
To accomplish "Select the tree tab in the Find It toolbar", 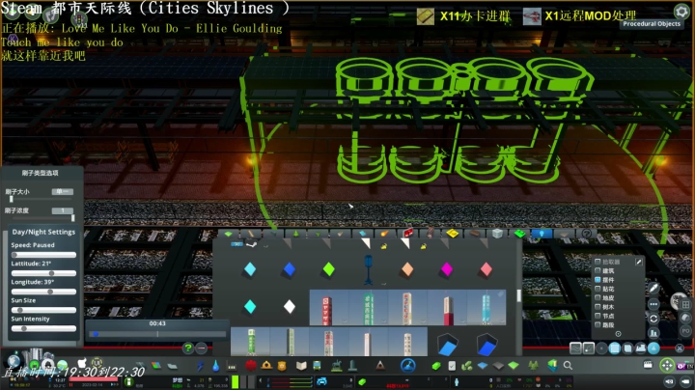I will point(295,234).
